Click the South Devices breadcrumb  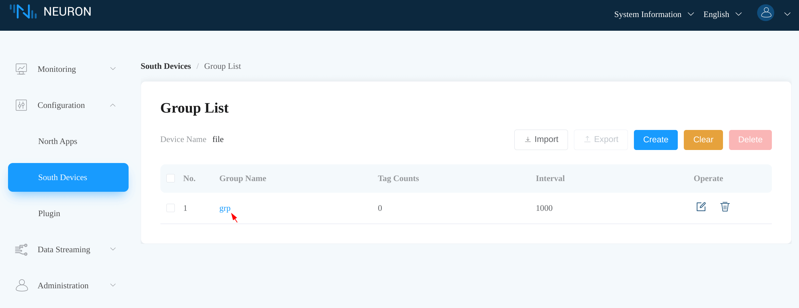[165, 66]
